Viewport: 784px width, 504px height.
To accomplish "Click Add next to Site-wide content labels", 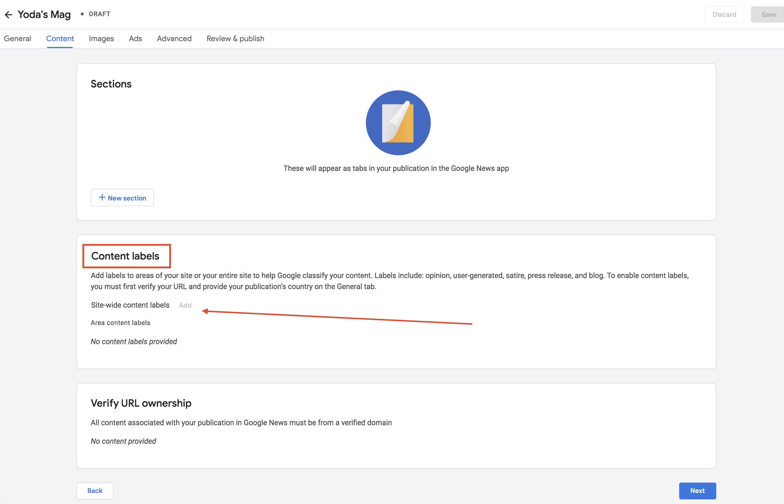I will click(185, 305).
